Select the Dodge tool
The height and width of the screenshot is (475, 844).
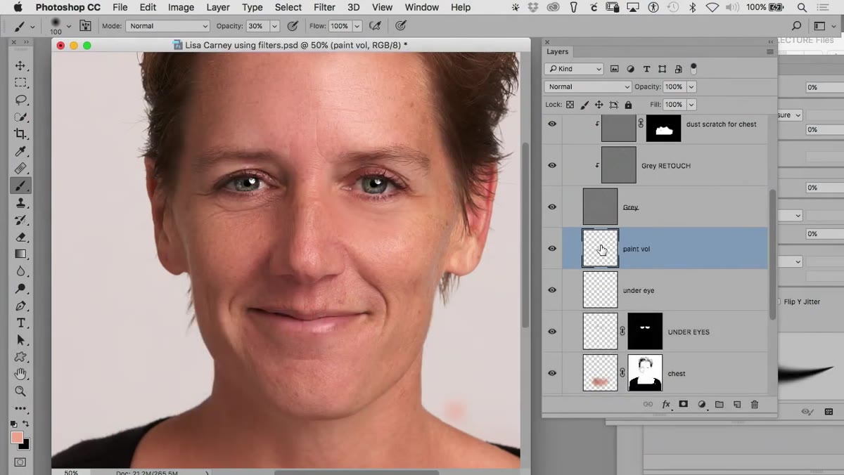[20, 289]
